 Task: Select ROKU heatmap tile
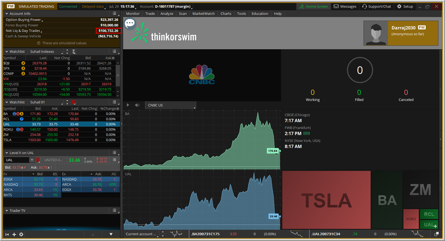tap(411, 219)
